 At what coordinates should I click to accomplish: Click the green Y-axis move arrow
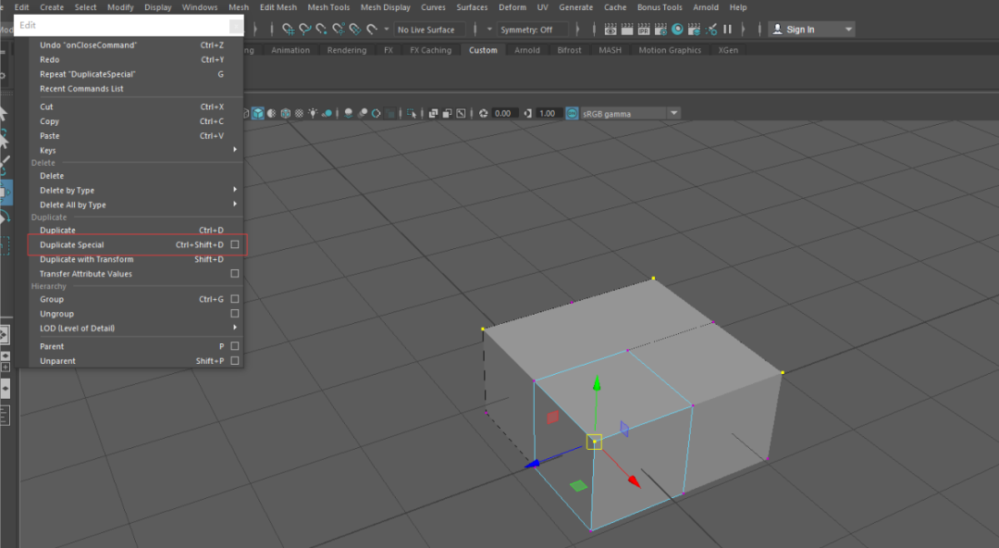coord(597,383)
